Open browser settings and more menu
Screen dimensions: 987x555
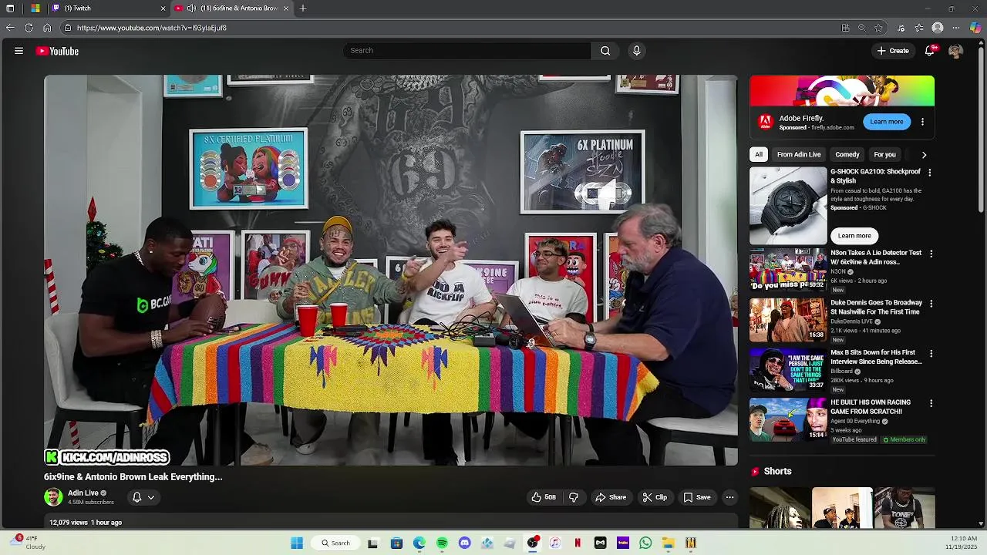pos(956,28)
